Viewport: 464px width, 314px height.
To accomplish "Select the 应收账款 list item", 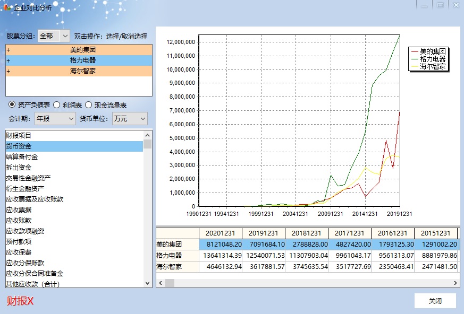I will pyautogui.click(x=19, y=221).
